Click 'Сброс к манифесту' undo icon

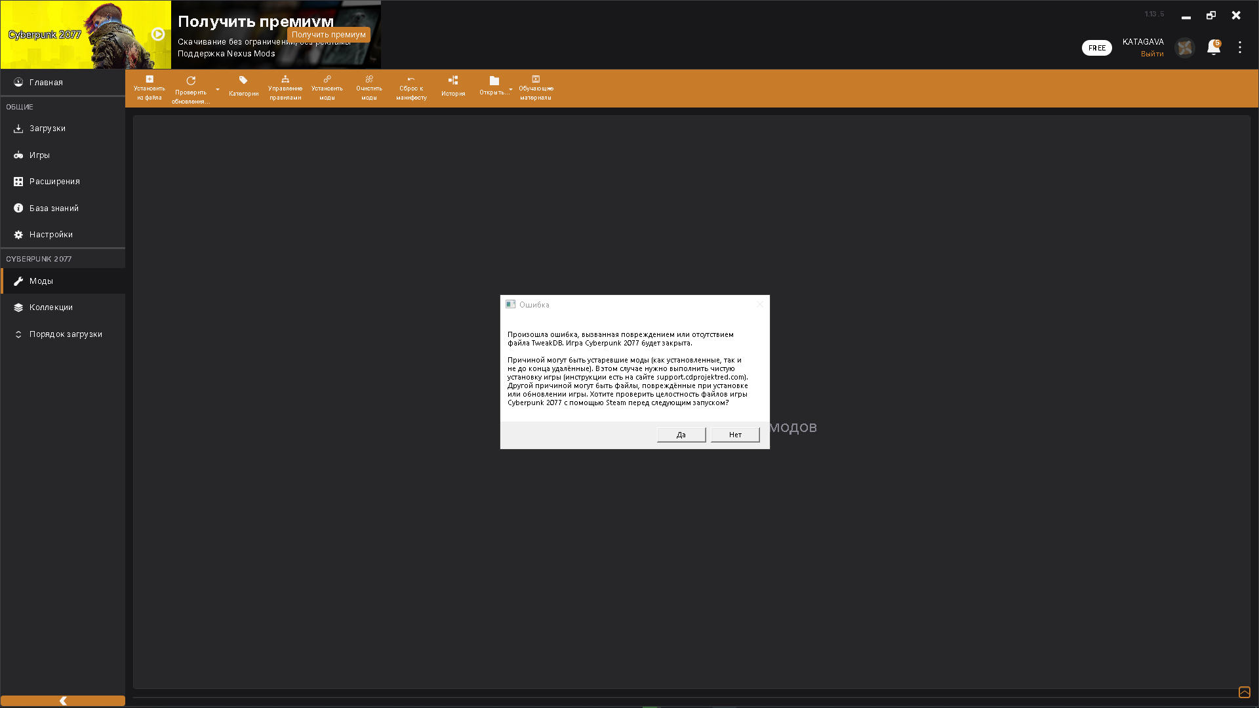coord(411,79)
